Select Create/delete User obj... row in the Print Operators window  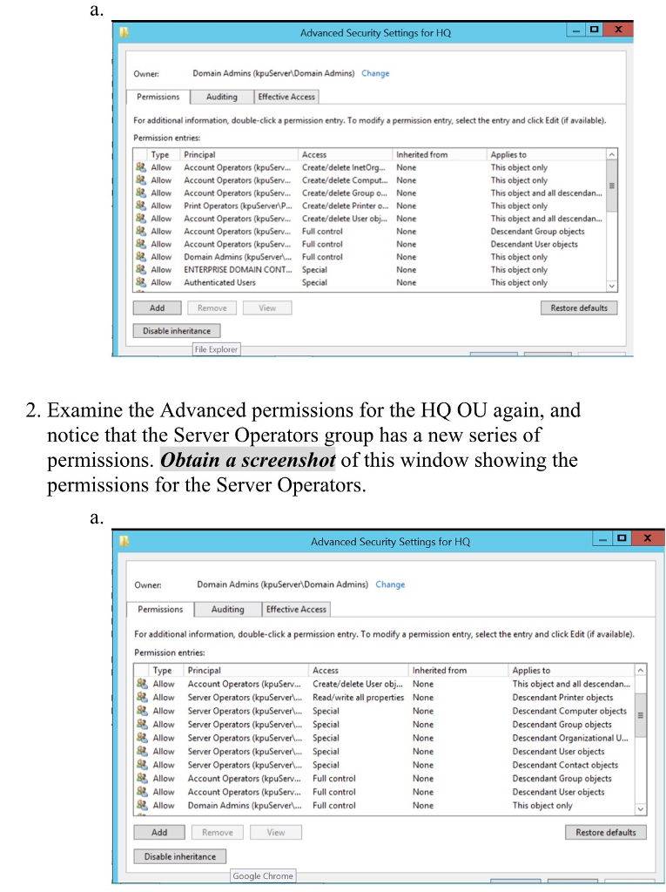[x=370, y=219]
